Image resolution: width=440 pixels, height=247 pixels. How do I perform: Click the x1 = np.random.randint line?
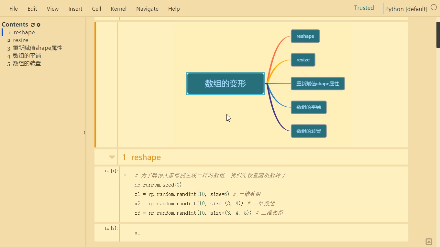(x=198, y=194)
